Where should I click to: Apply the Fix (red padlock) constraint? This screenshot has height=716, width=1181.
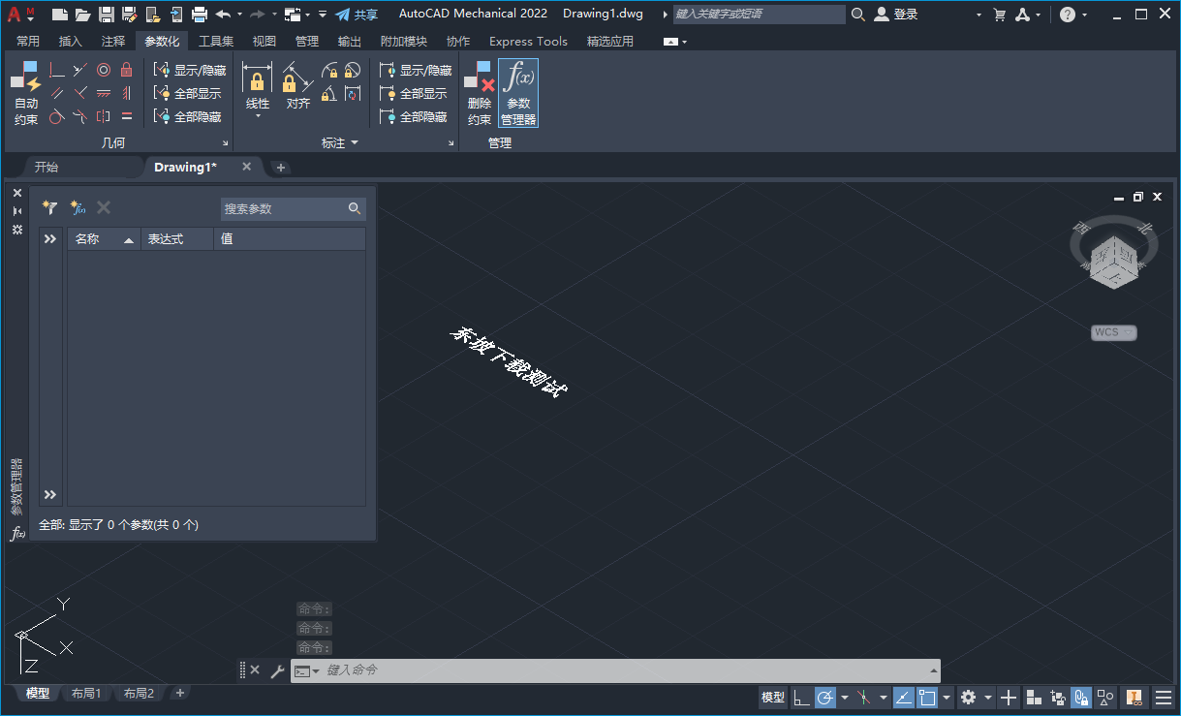coord(126,70)
